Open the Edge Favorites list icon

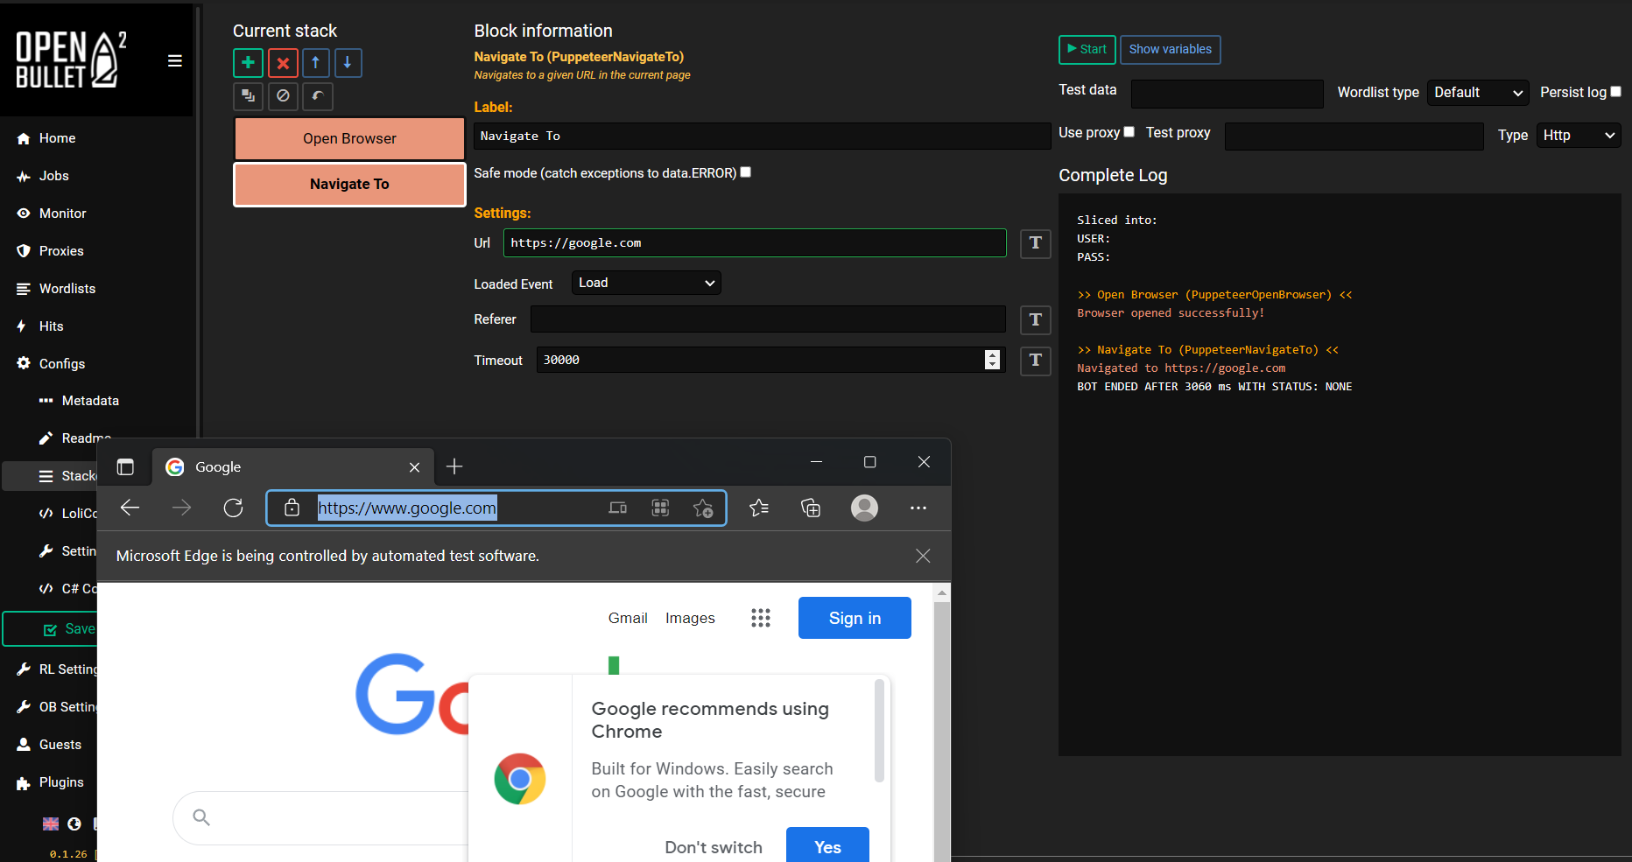pos(759,508)
